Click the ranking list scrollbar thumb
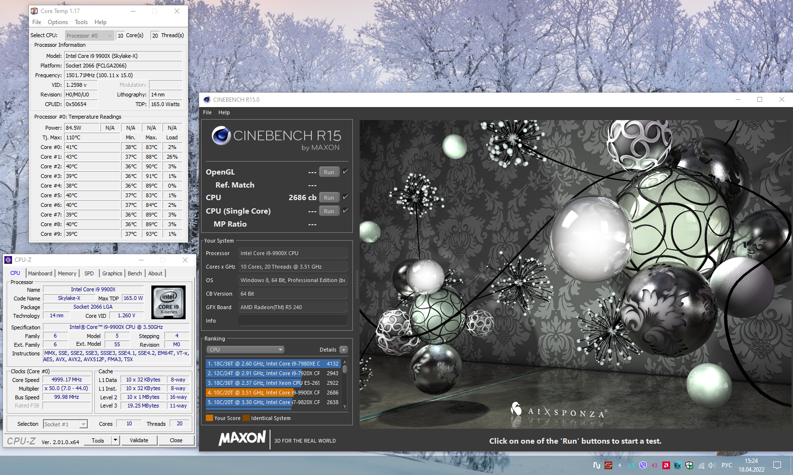Screen dimensions: 793x475 tap(345, 369)
